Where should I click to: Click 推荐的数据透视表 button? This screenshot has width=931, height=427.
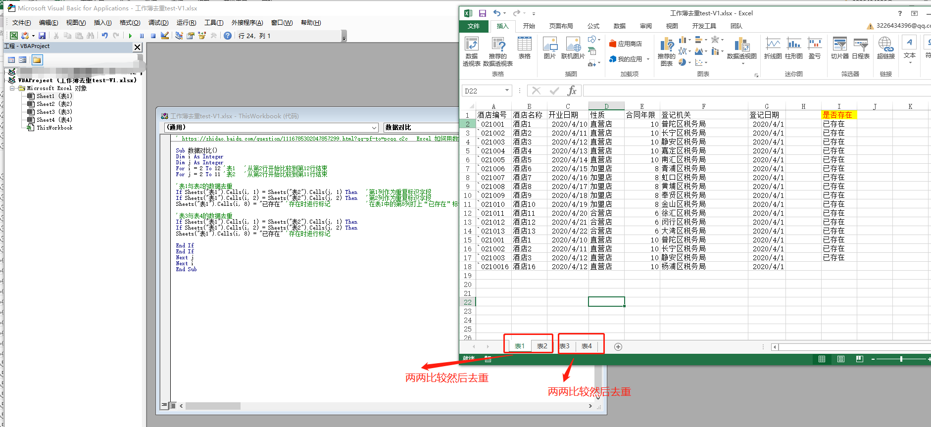tap(497, 51)
